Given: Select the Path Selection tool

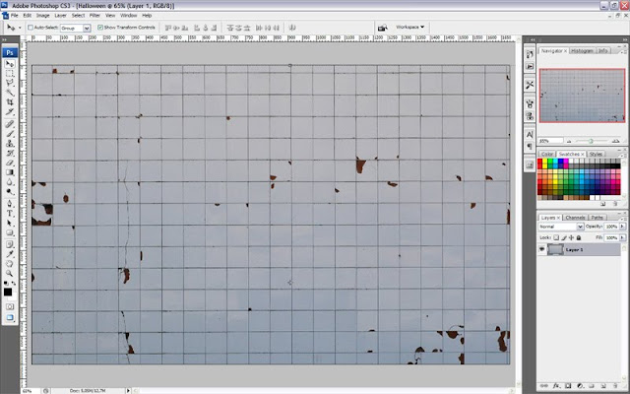Looking at the screenshot, I should click(x=10, y=224).
